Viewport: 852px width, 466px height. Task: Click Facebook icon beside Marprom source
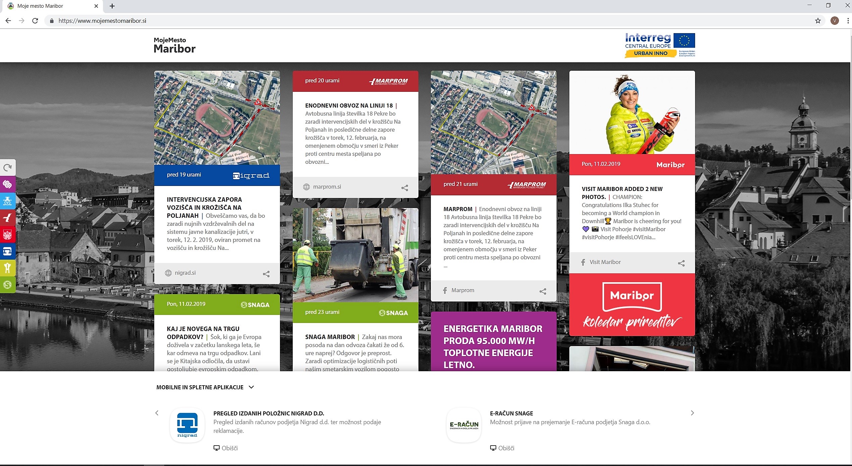(x=445, y=290)
